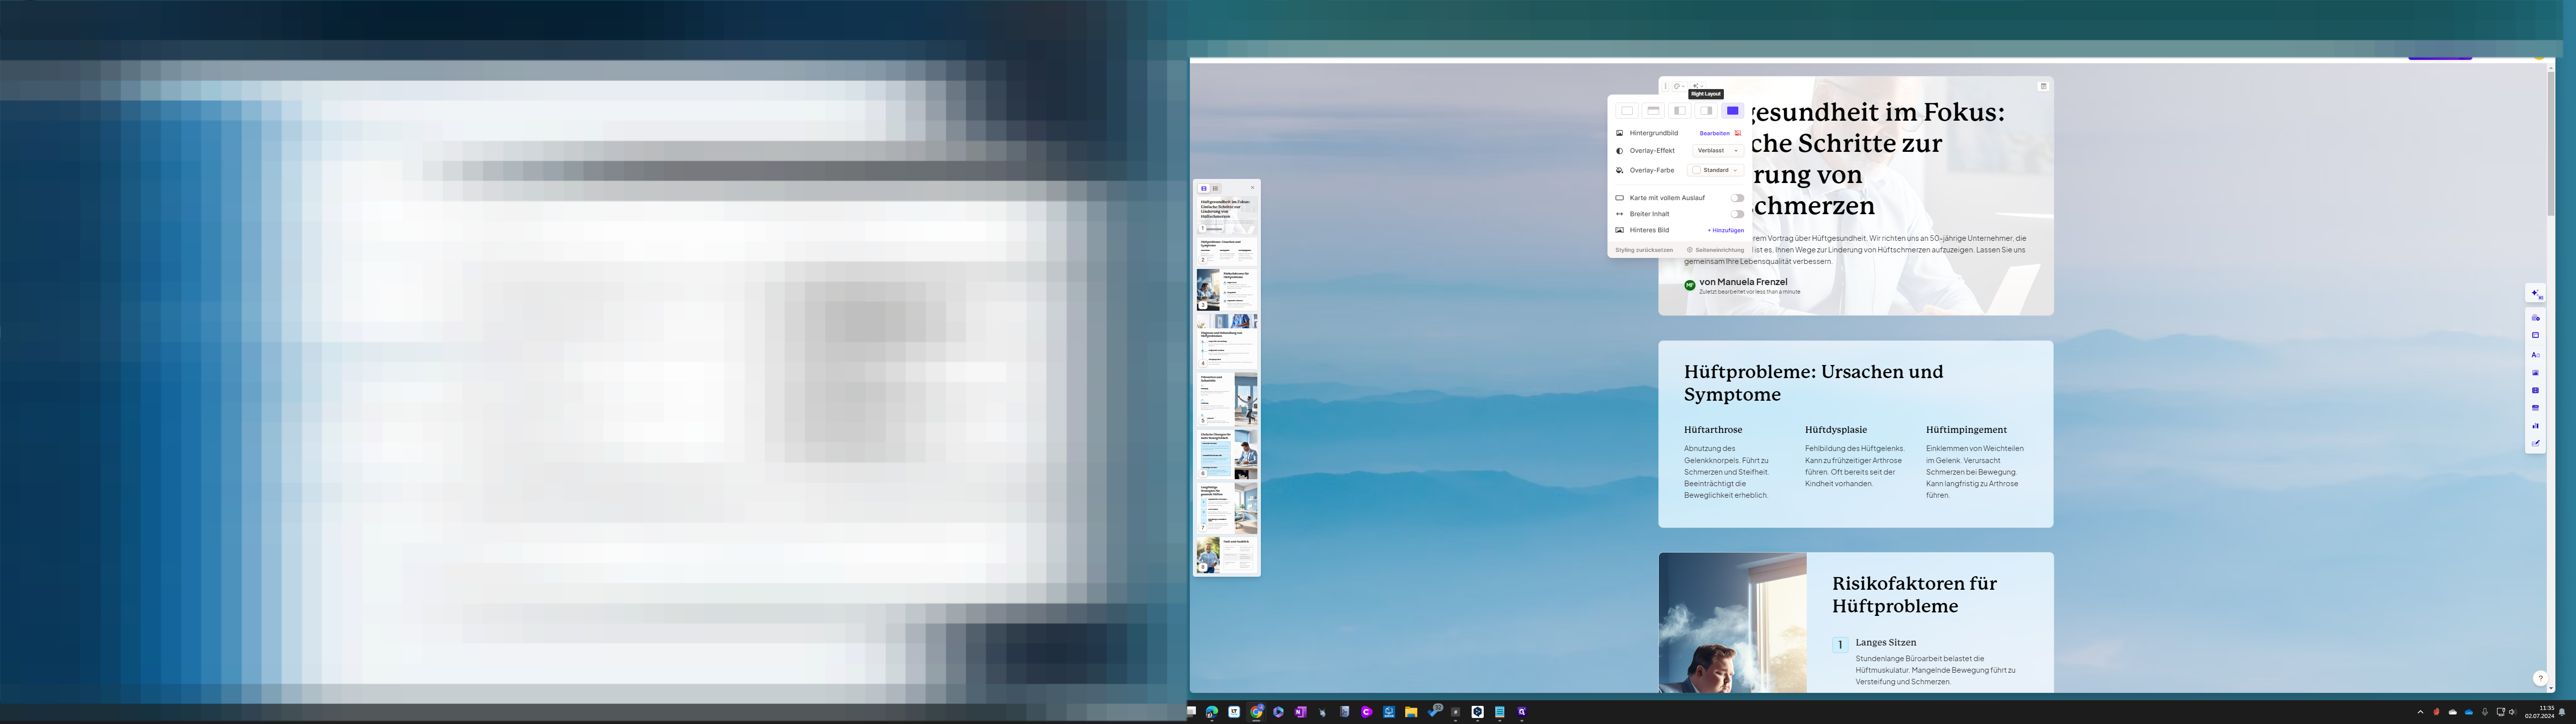This screenshot has width=2576, height=724.
Task: Select slide 8 thumbnail Fazit und Ausblick
Action: (x=1227, y=555)
